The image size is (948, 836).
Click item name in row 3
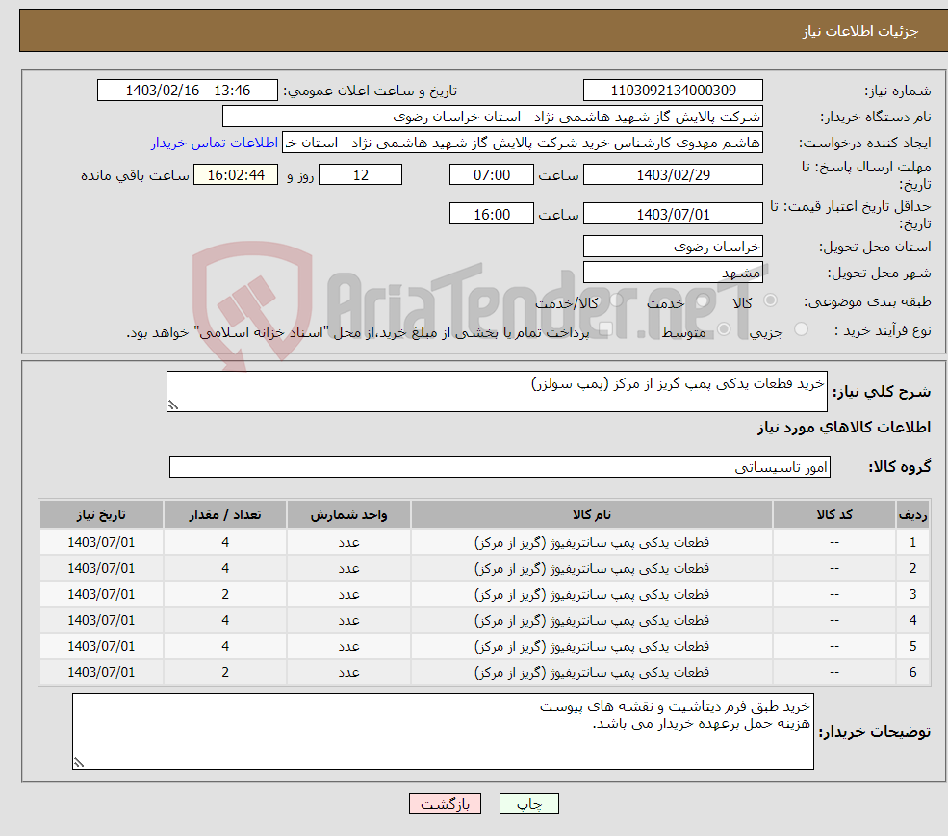point(591,594)
